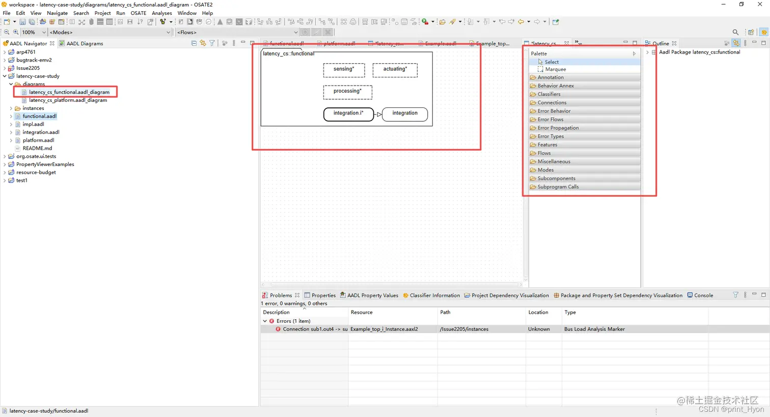Switch to the Properties tab
Image resolution: width=770 pixels, height=417 pixels.
click(x=320, y=295)
